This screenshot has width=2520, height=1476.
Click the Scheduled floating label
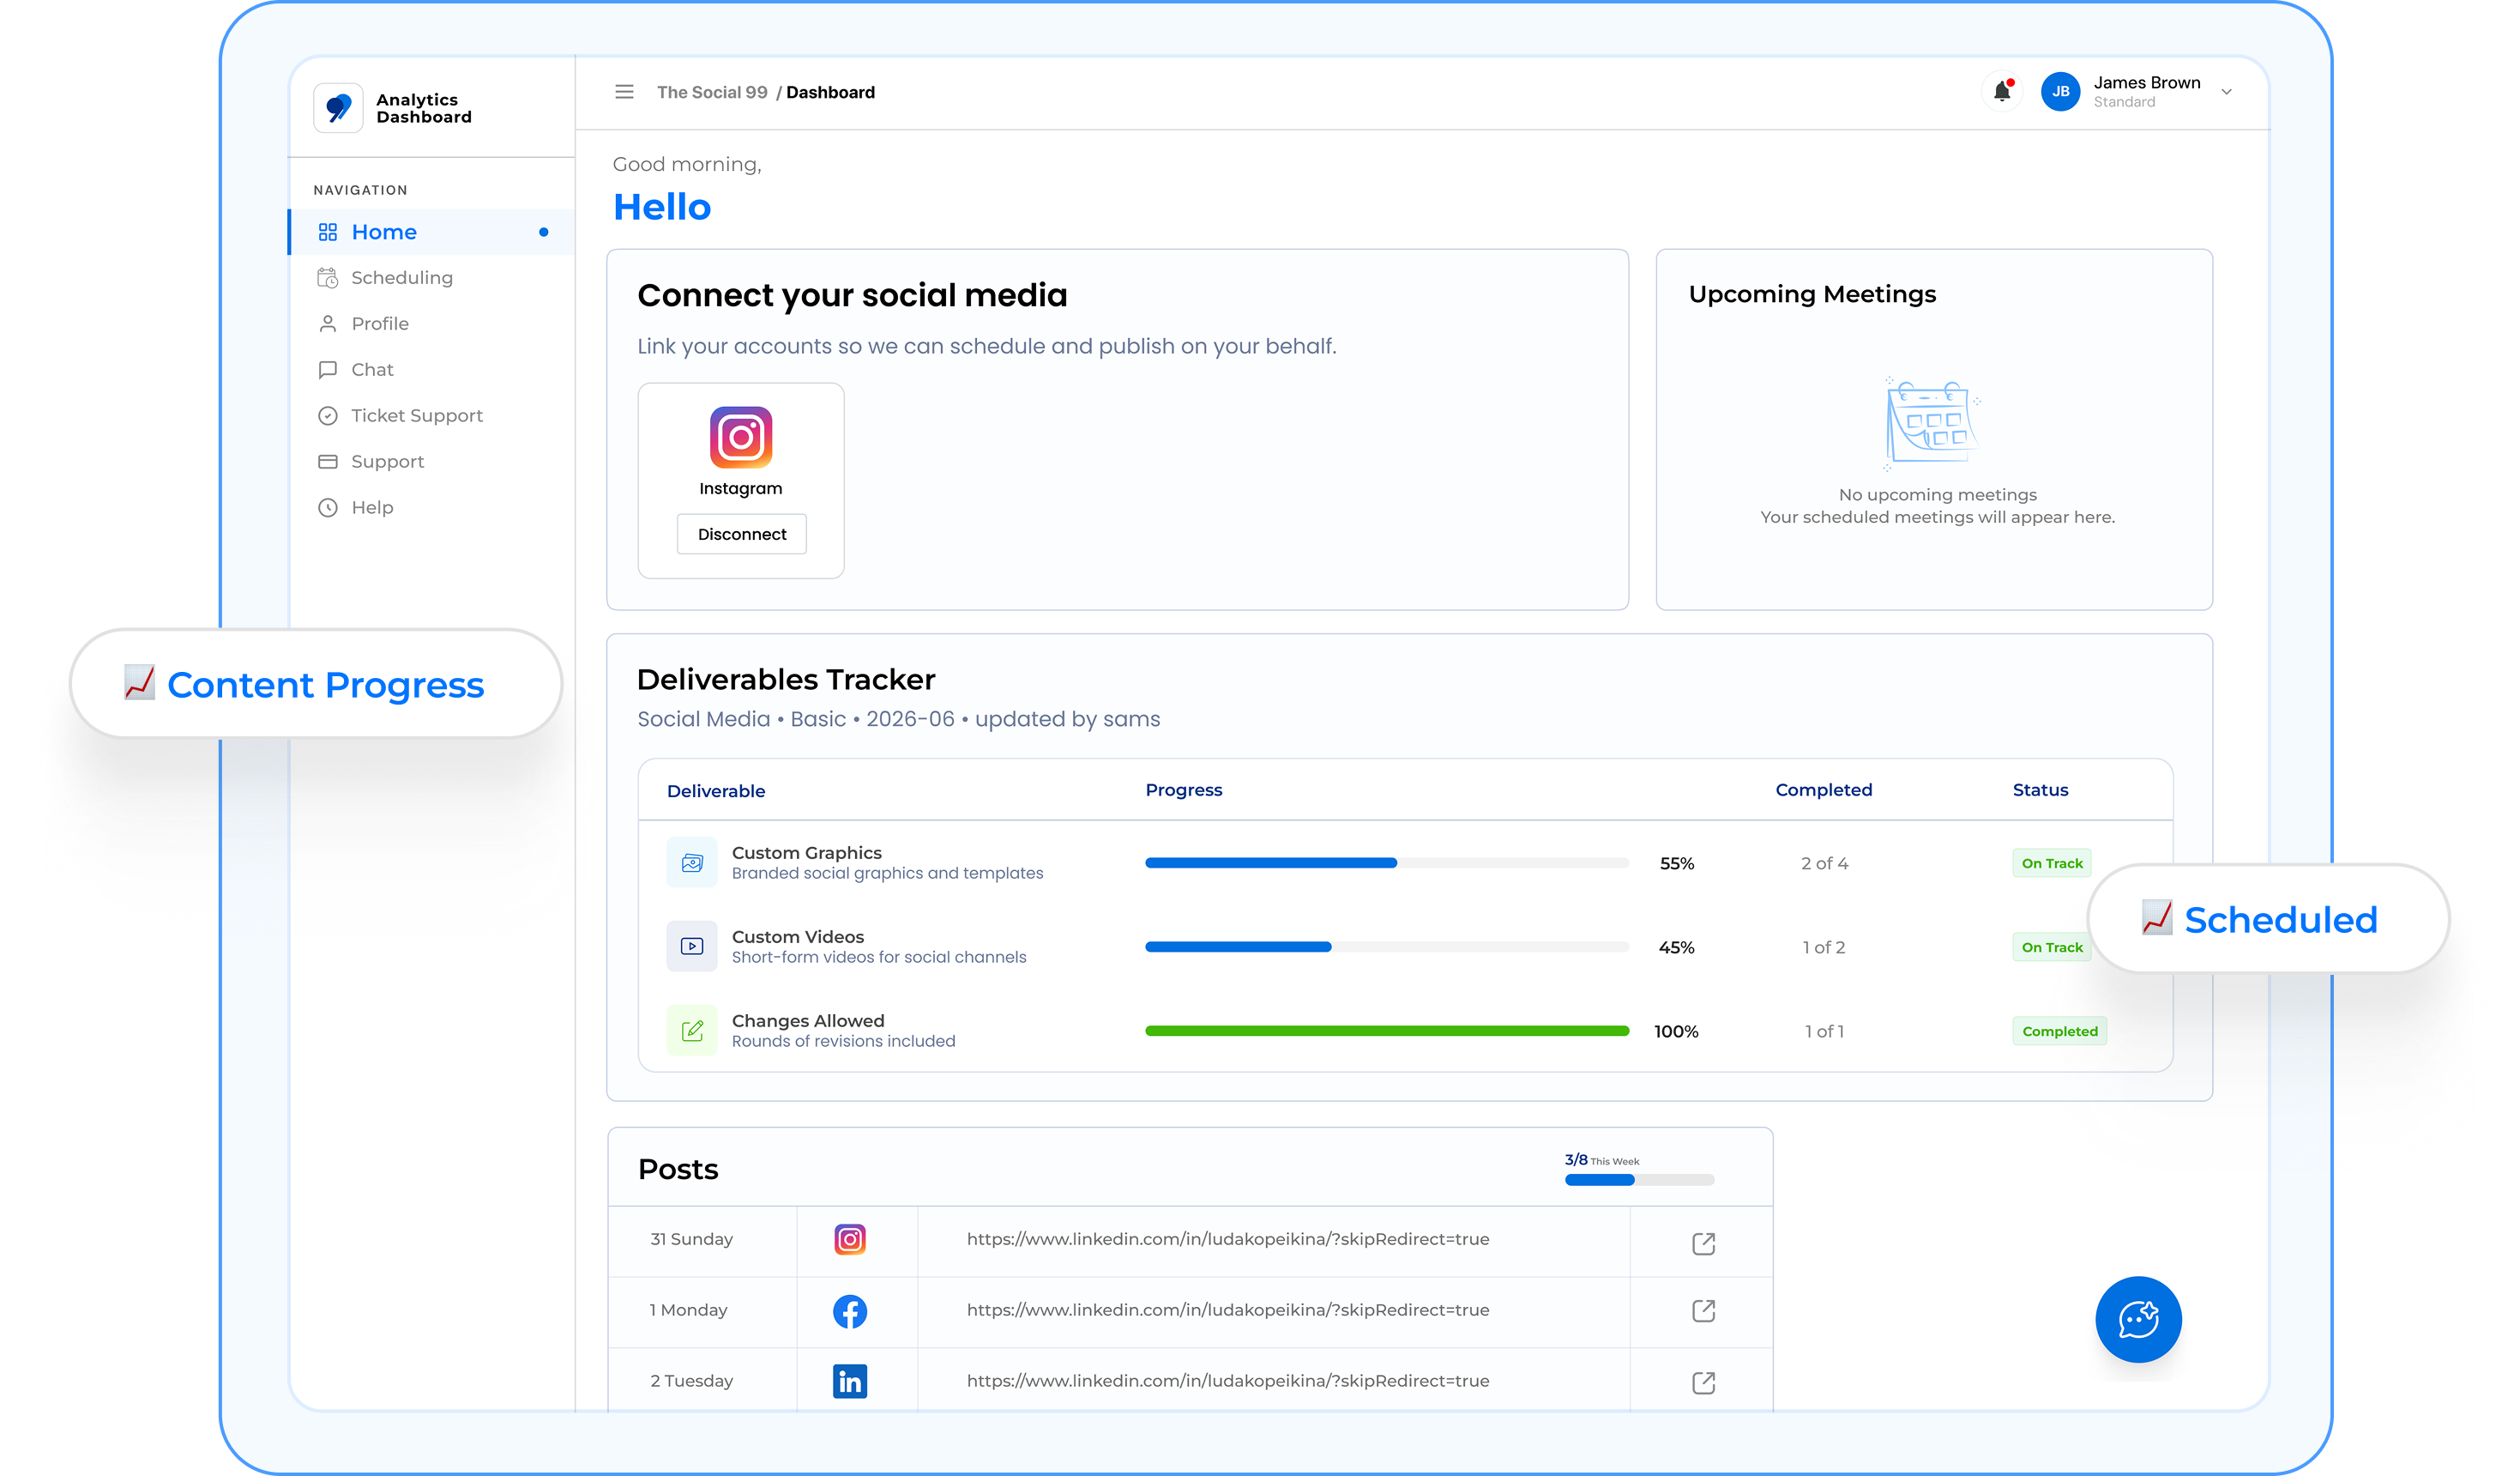(2269, 918)
